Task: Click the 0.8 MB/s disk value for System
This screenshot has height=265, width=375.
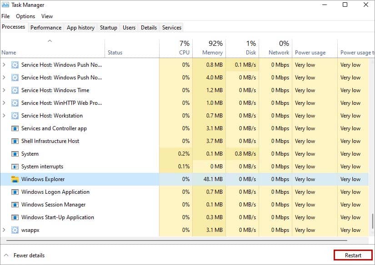Action: [x=245, y=154]
